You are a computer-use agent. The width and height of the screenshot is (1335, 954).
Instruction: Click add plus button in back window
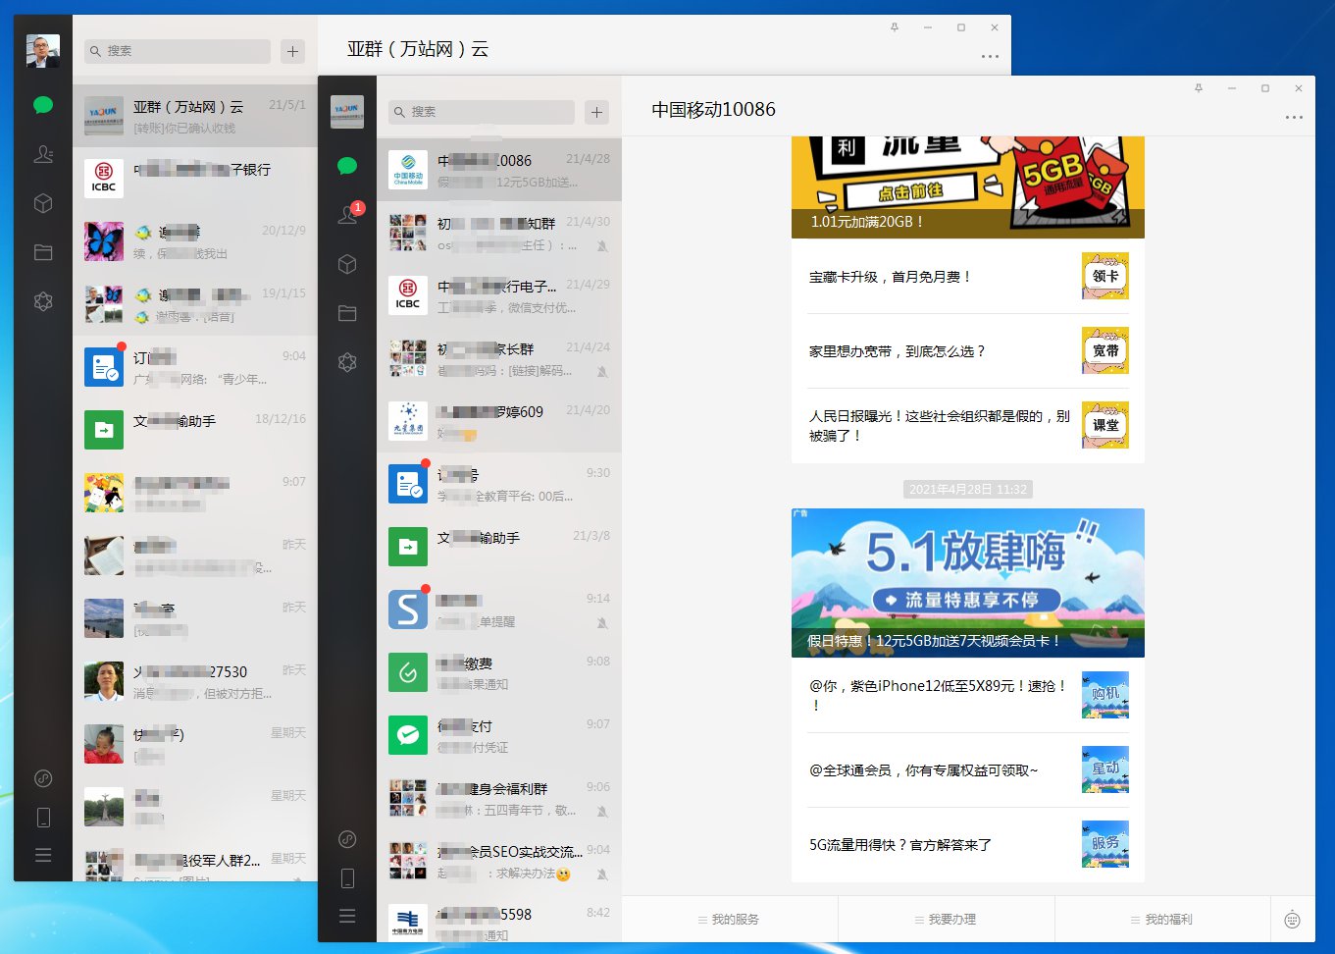click(x=292, y=51)
